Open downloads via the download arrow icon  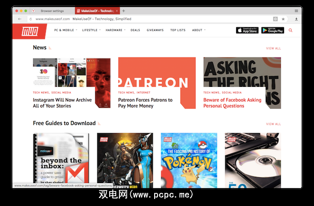296,19
